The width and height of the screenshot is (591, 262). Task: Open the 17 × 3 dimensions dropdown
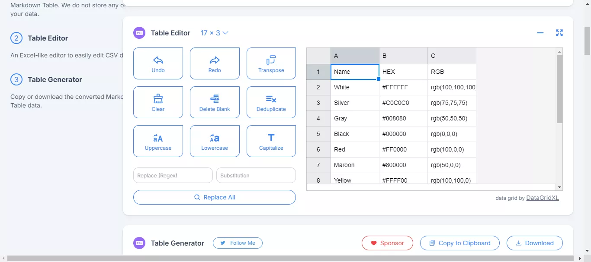214,32
